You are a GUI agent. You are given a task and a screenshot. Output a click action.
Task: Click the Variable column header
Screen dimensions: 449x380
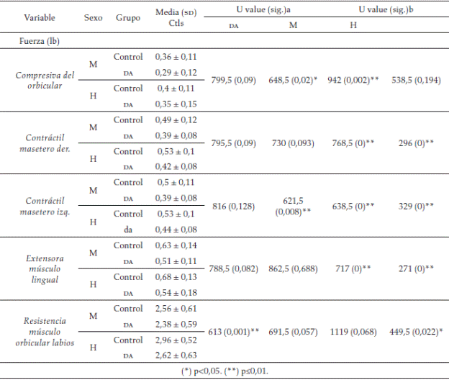pos(40,17)
